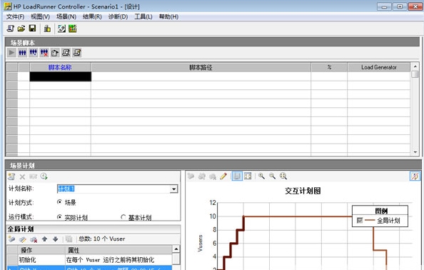The width and height of the screenshot is (424, 270).
Task: Click scroll-up arrow of script grid
Action: [x=415, y=66]
